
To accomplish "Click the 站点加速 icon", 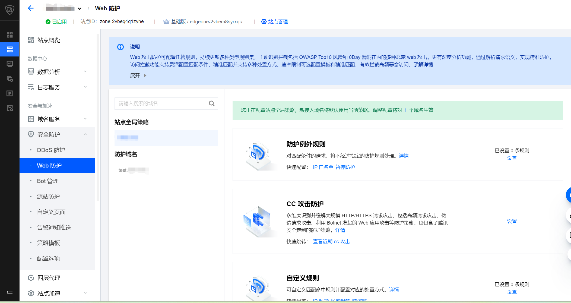I will pos(31,293).
